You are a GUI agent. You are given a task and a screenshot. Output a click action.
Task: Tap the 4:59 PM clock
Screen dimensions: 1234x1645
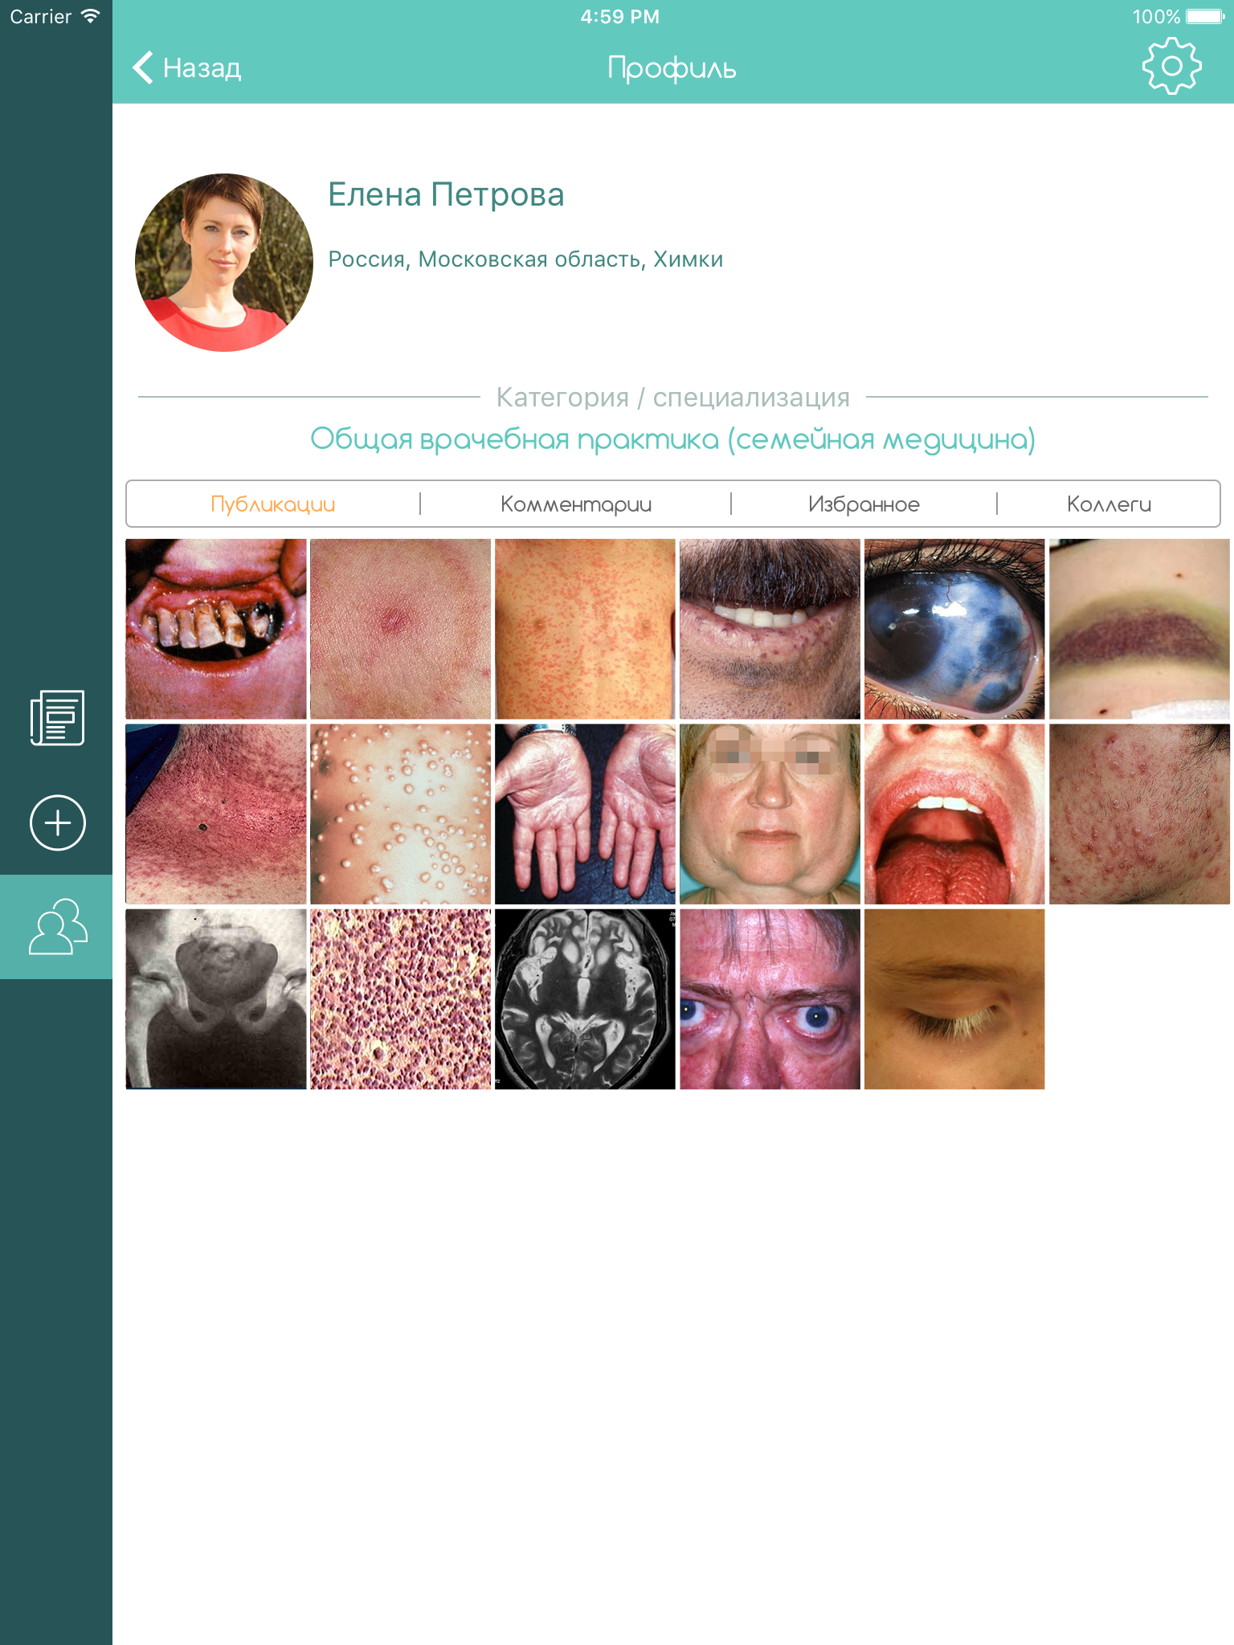point(620,16)
